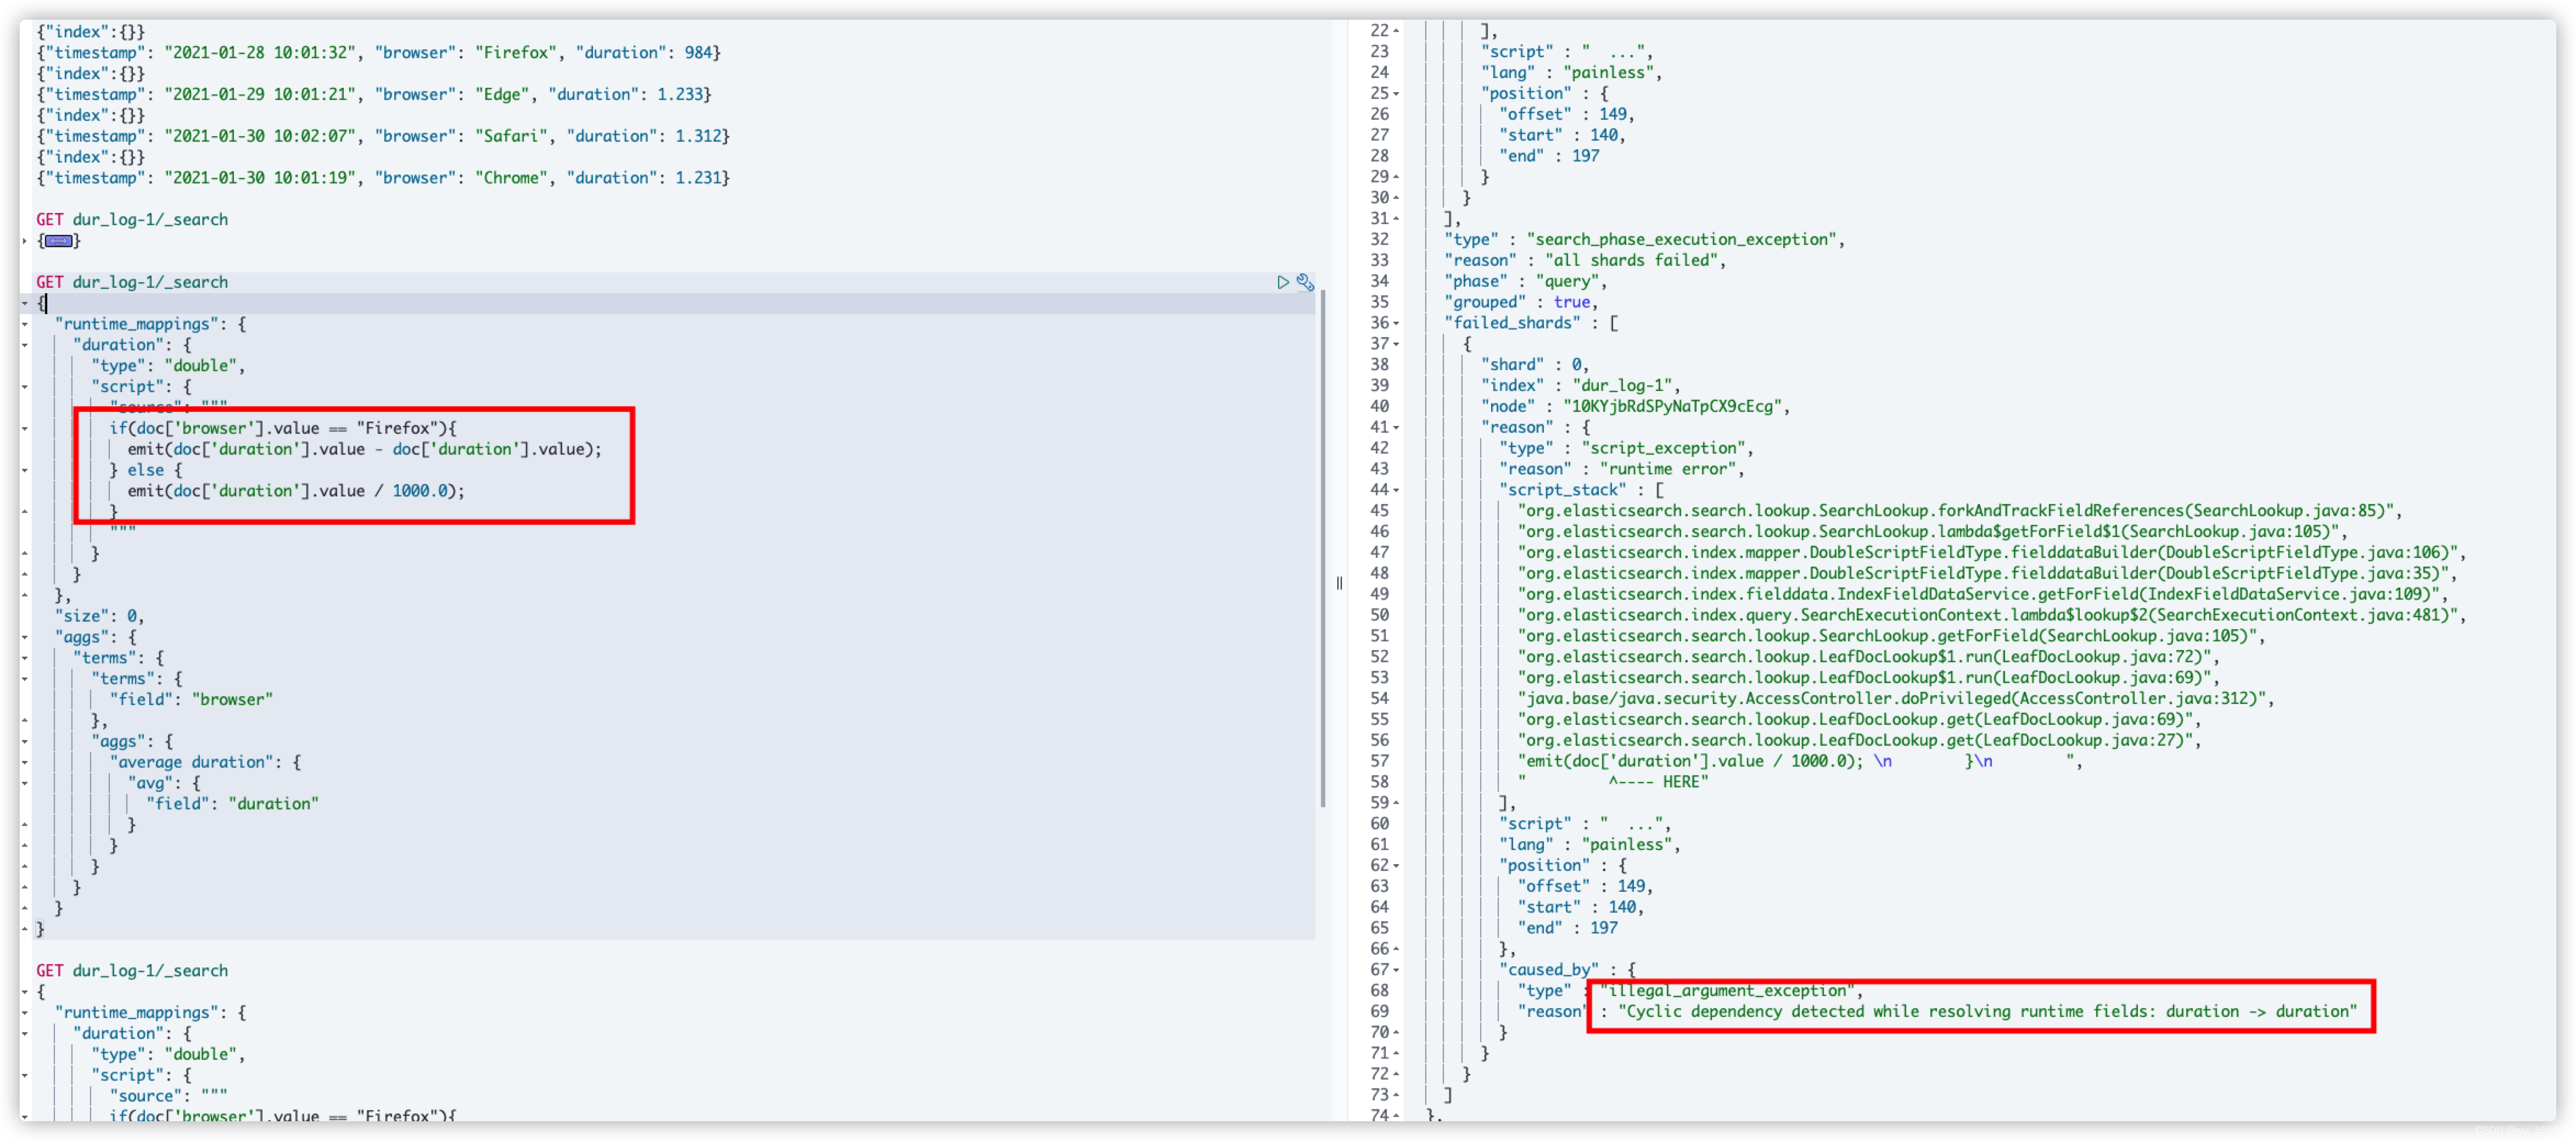Image resolution: width=2576 pixels, height=1141 pixels.
Task: Collapse the "average duration" aggregation block
Action: [25, 762]
